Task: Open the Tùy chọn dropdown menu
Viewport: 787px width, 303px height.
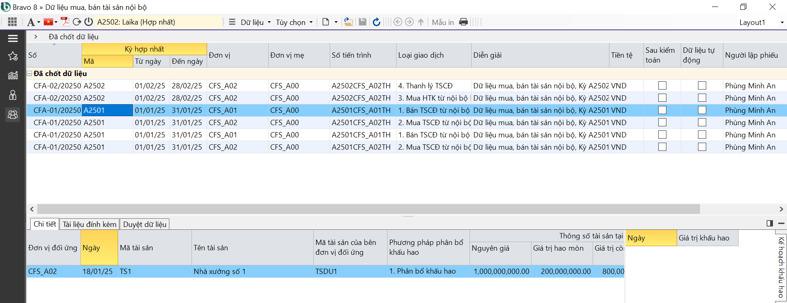Action: tap(294, 22)
